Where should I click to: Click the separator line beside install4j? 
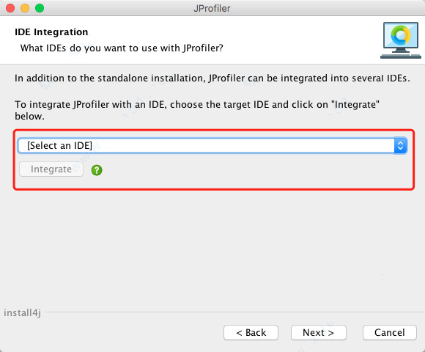234,312
